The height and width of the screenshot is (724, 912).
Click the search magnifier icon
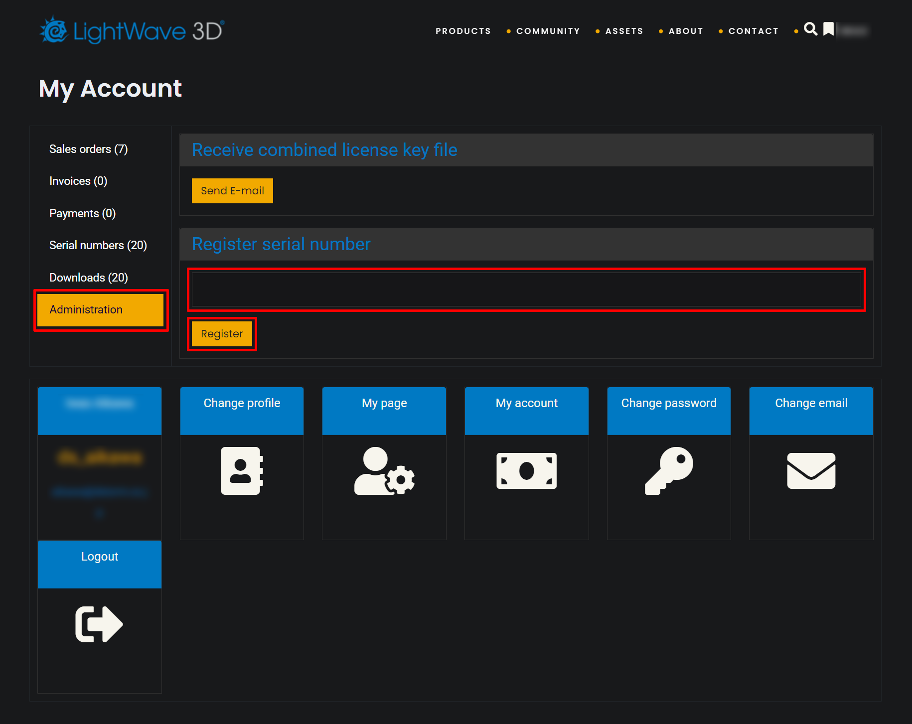point(811,29)
